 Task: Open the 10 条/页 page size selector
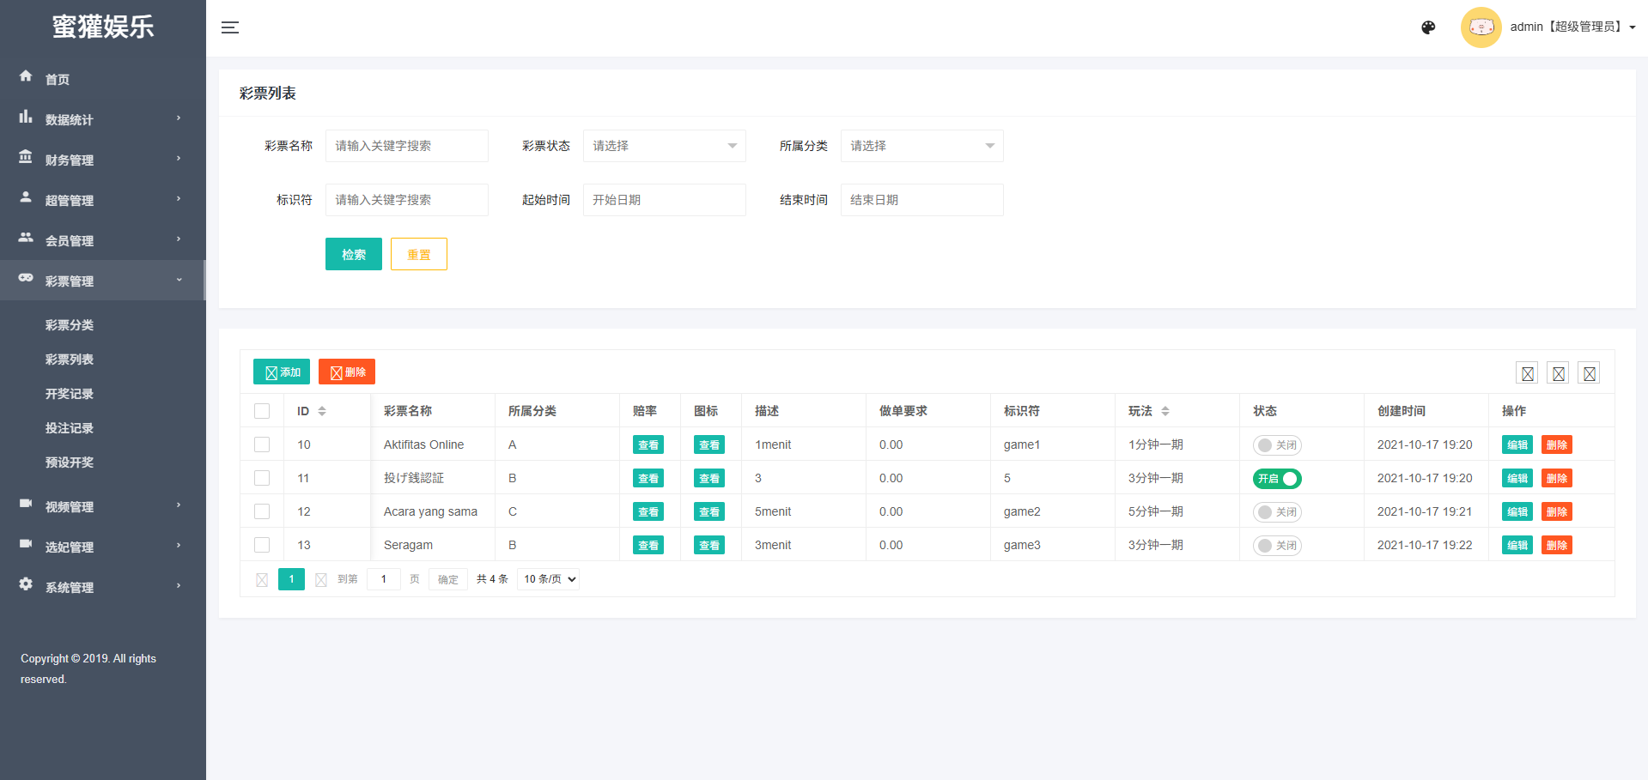[549, 579]
